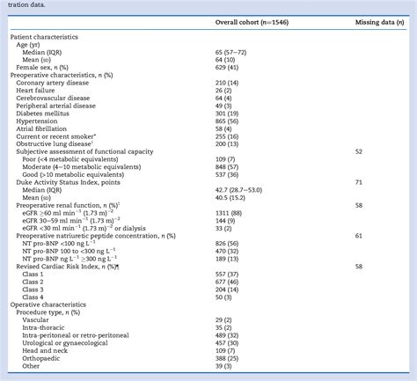Select the missing data value '52'

tap(359, 151)
